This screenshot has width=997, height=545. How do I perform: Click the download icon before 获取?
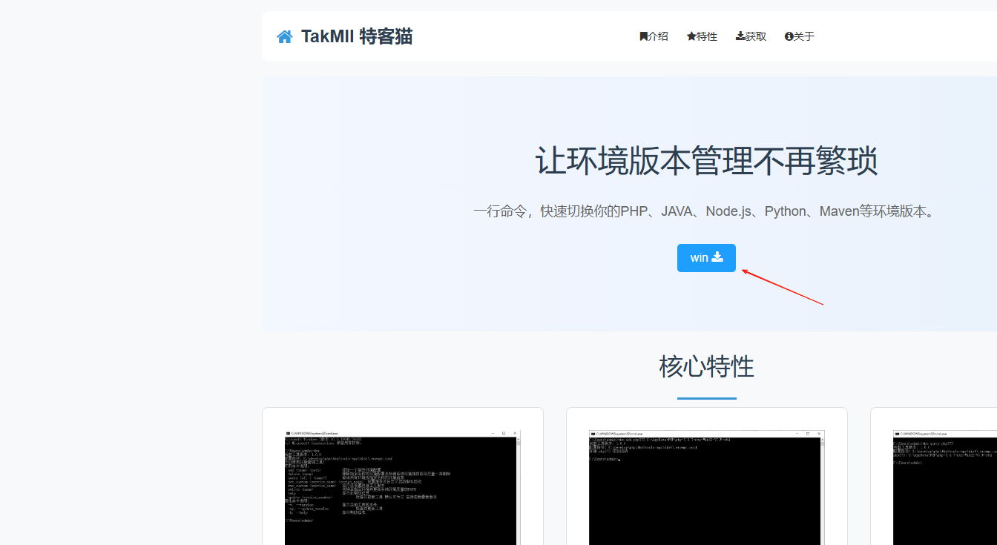tap(740, 36)
